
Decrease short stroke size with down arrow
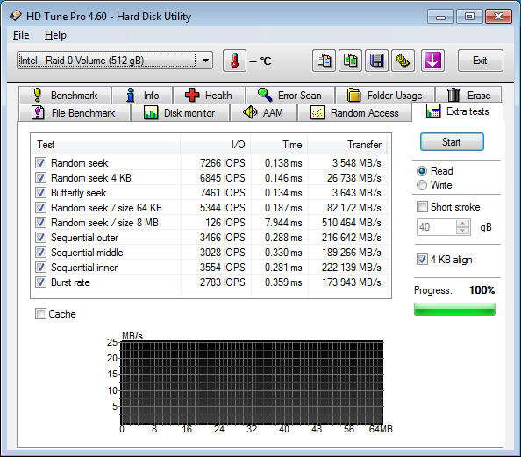462,231
